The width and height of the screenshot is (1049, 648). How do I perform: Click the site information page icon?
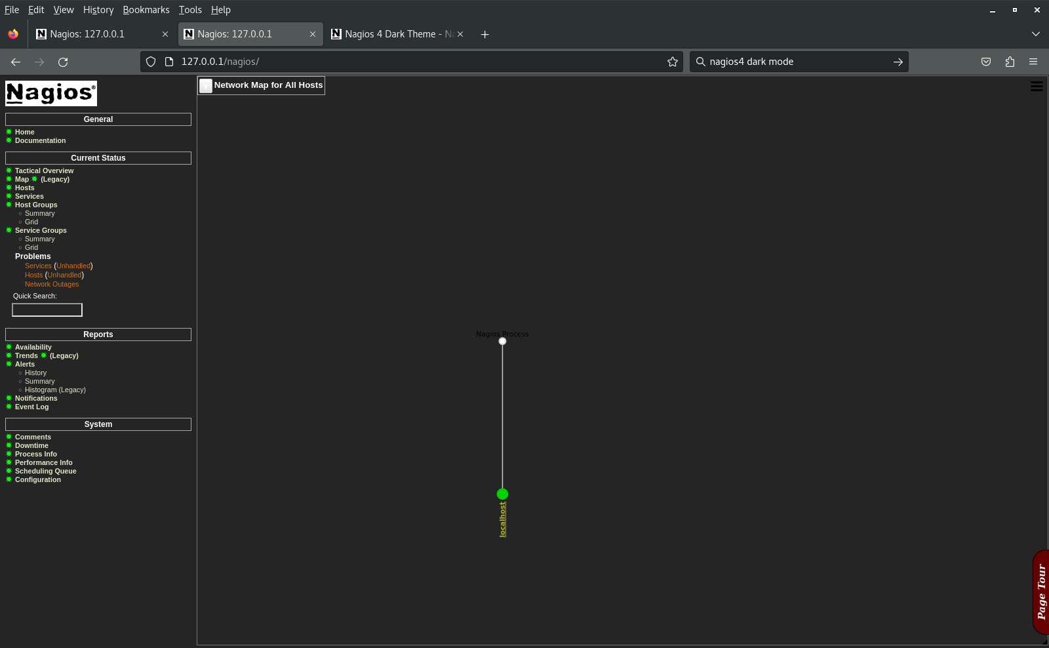pyautogui.click(x=169, y=62)
